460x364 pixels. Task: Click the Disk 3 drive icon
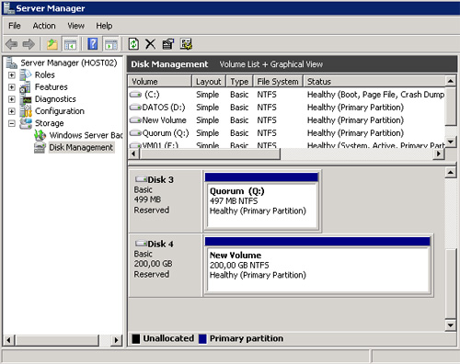(141, 179)
